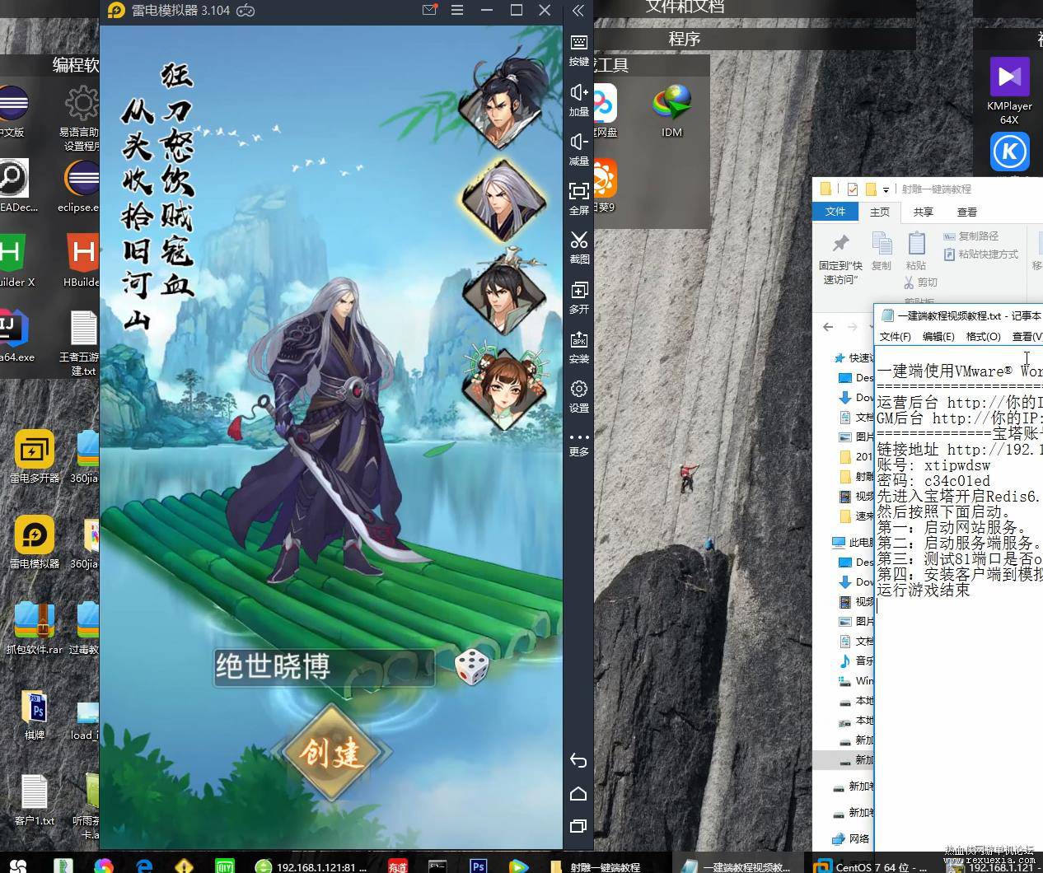Open Notepad 文件(F) menu
Screen dimensions: 1043x873
(x=896, y=337)
